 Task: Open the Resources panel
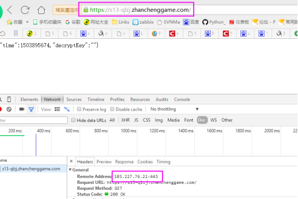pos(140,99)
